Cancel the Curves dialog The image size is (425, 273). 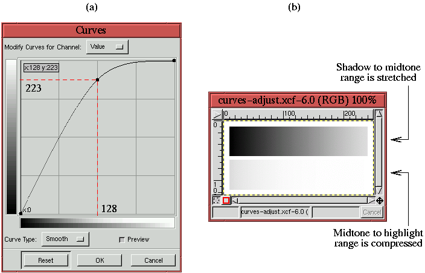coord(155,260)
